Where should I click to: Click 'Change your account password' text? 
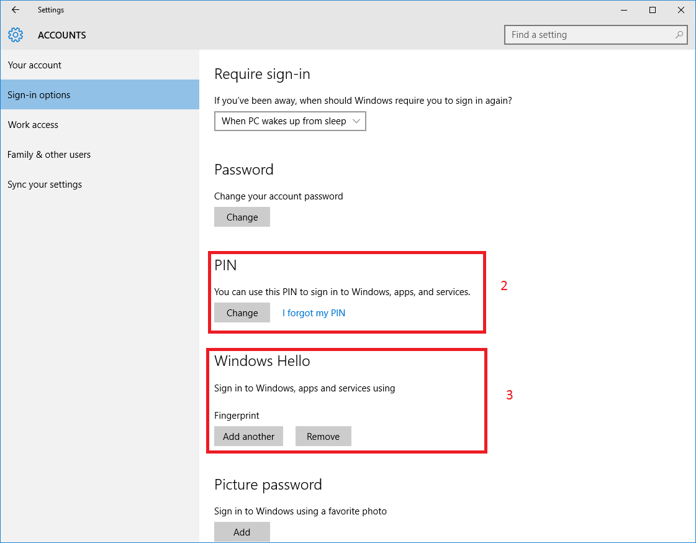coord(278,196)
